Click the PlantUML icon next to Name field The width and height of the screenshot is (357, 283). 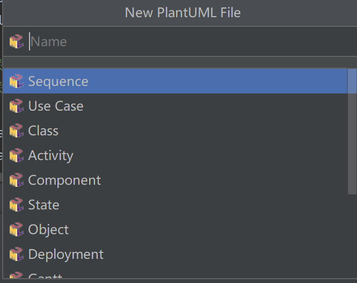point(17,41)
